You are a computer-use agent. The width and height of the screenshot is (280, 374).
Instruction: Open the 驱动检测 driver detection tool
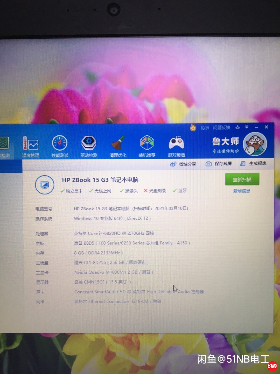pos(89,147)
